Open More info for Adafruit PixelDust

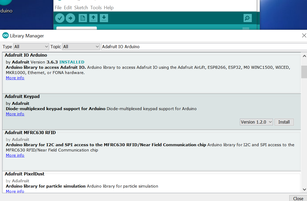[x=15, y=191]
